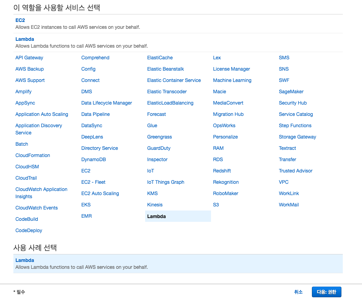Viewport: 362px width, 300px height.
Task: Select the Lambda heading below EC2
Action: (x=25, y=39)
